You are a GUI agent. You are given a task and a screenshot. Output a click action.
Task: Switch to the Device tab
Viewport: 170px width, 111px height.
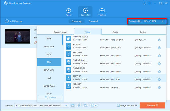point(143,32)
